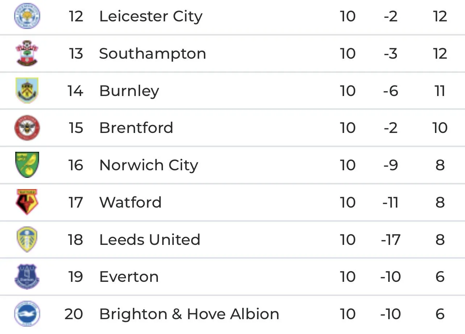Click Leeds United's -17 goal difference

[390, 239]
